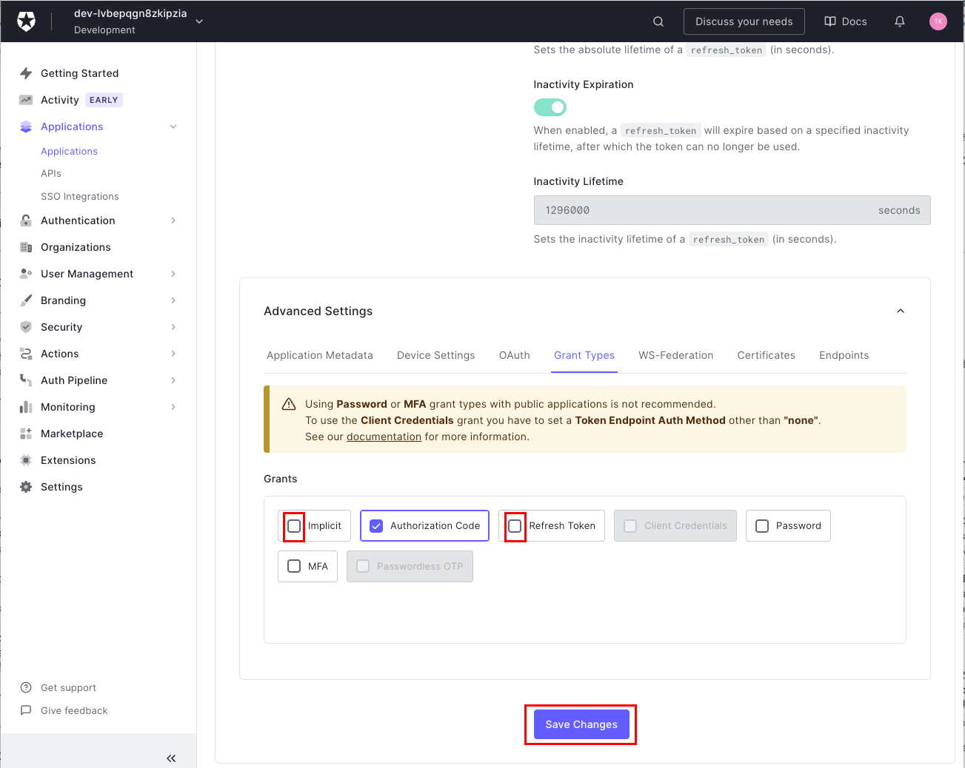Open the notifications bell

pyautogui.click(x=899, y=21)
